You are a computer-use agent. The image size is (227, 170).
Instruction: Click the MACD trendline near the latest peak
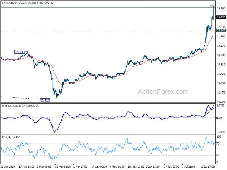point(209,112)
